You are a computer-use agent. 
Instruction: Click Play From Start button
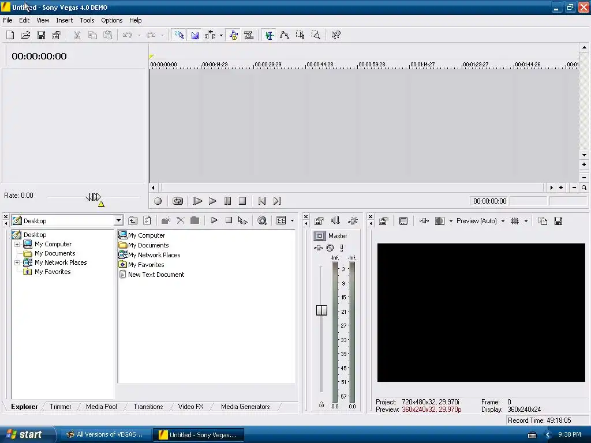pyautogui.click(x=197, y=201)
